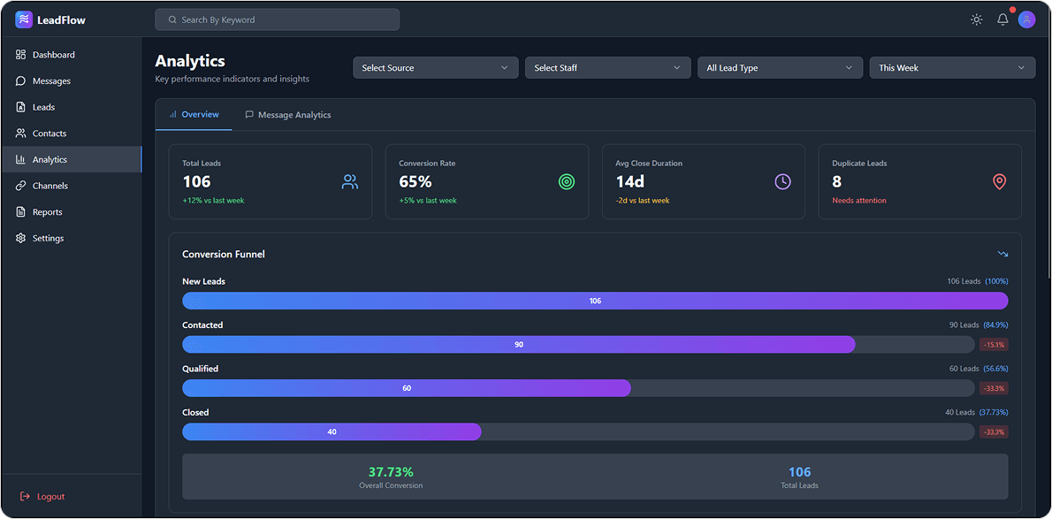This screenshot has height=519, width=1052.
Task: Click the LeadFlow logo icon
Action: pyautogui.click(x=24, y=19)
